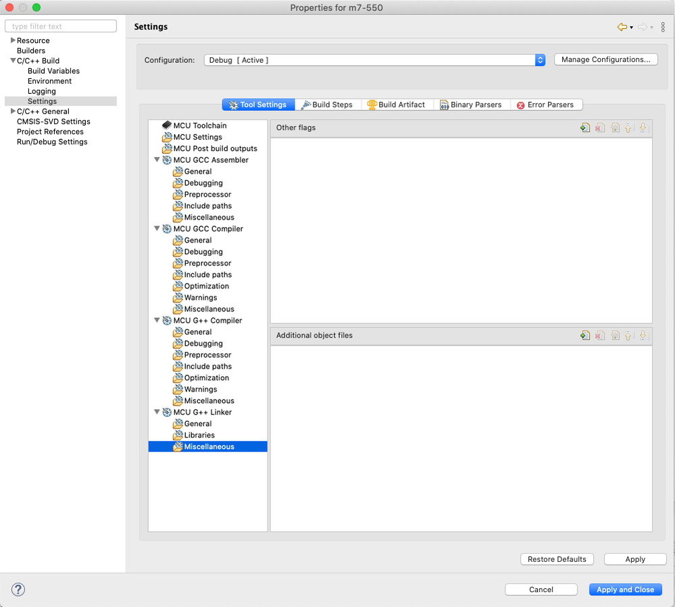Expand the Resource tree node

[x=13, y=40]
